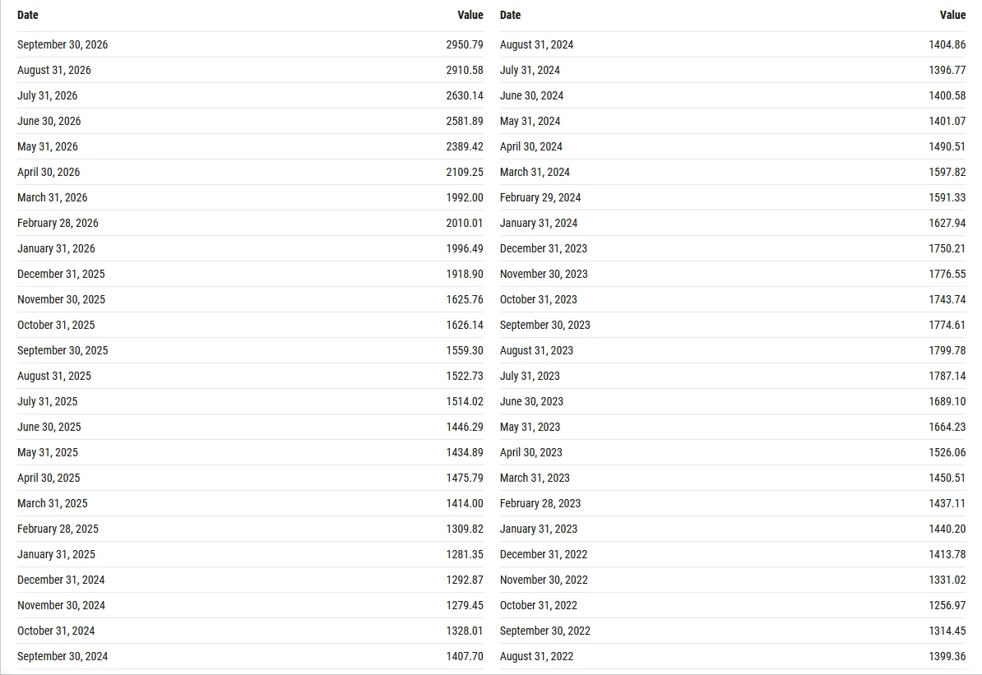
Task: Click the August 31, 2024 row
Action: click(x=733, y=44)
